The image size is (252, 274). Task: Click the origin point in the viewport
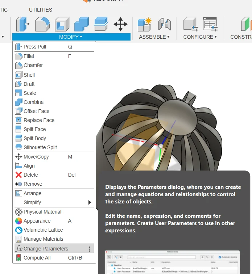coord(161,146)
